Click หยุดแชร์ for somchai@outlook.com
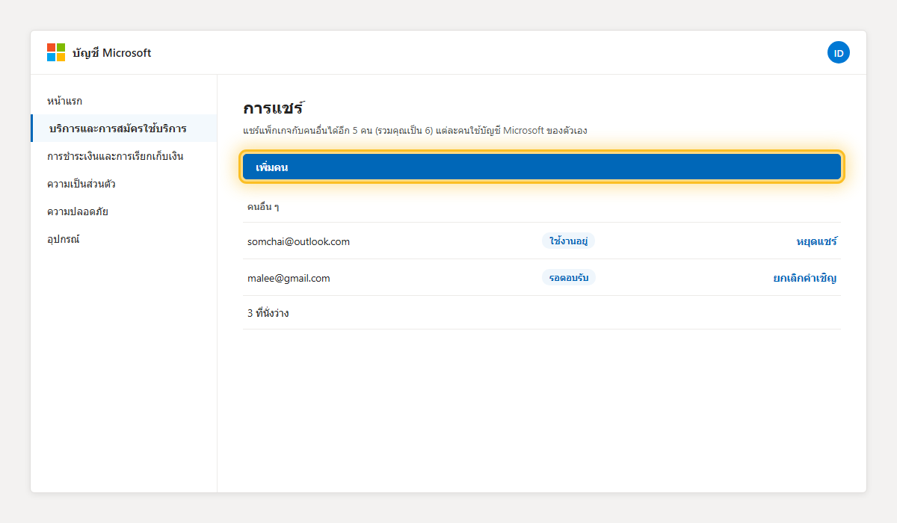 point(816,241)
